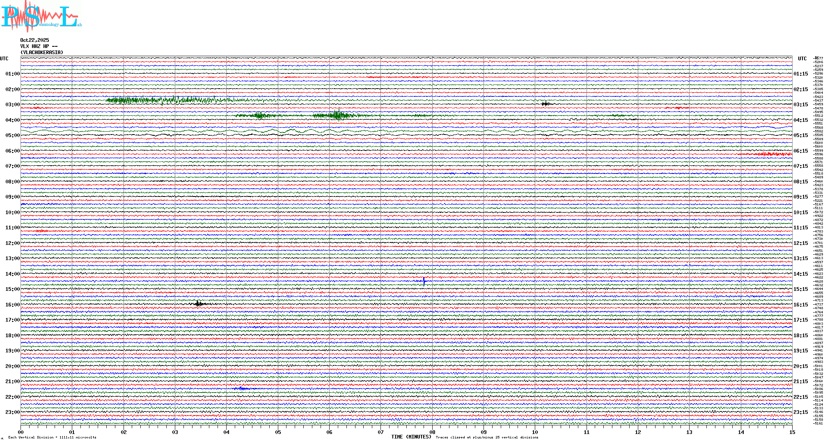Click the red burst at end of 06:15 trace
825x443 pixels.
tap(772, 154)
